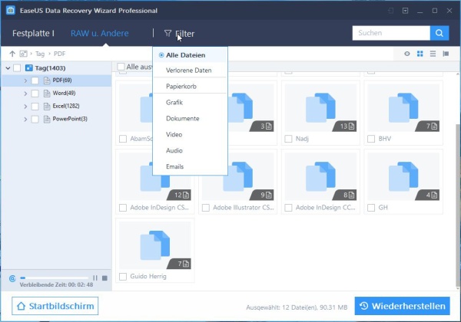This screenshot has width=461, height=322.
Task: Switch to list view icon
Action: (433, 54)
